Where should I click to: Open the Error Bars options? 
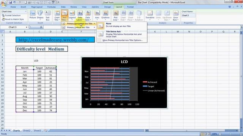[x=175, y=15]
